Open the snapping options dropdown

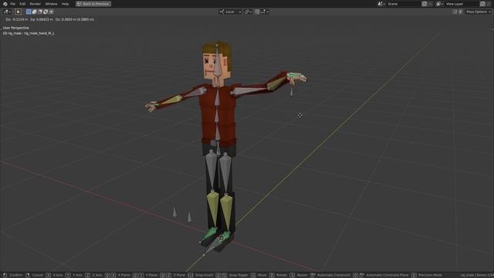pos(264,12)
